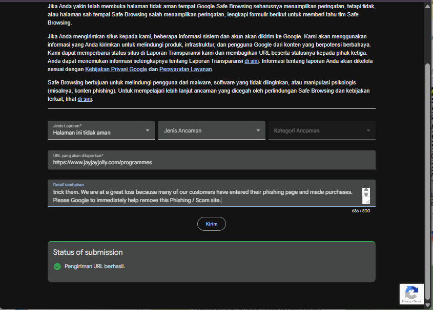This screenshot has width=433, height=310.
Task: Click the Kirim submit button
Action: click(212, 224)
